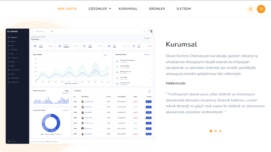Image resolution: width=271 pixels, height=152 pixels.
Task: Open the ANA SAYFA menu item
Action: point(67,9)
